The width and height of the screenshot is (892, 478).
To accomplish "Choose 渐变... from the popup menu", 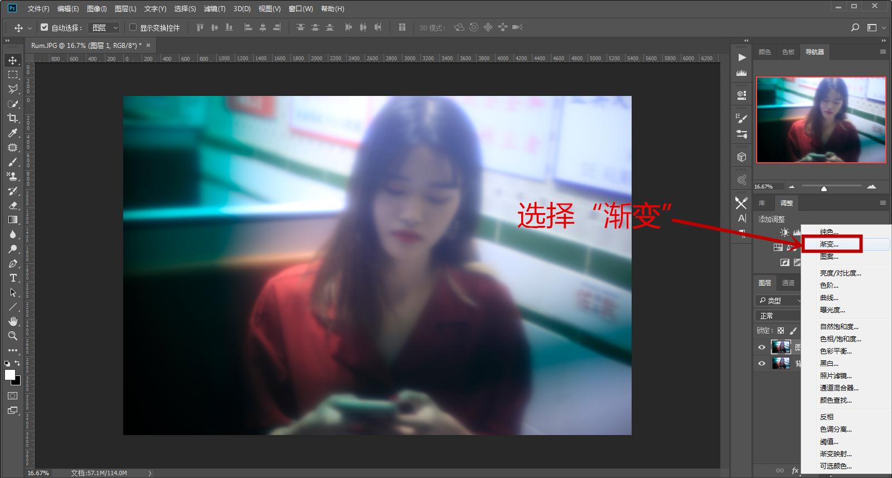I will click(846, 244).
